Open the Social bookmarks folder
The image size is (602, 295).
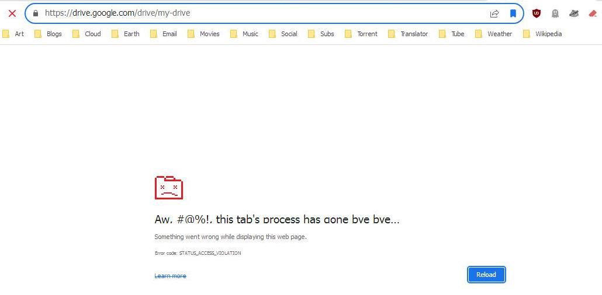(283, 34)
